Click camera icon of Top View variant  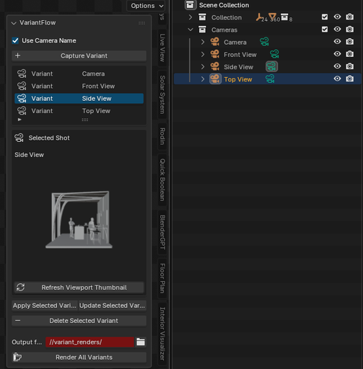(22, 111)
